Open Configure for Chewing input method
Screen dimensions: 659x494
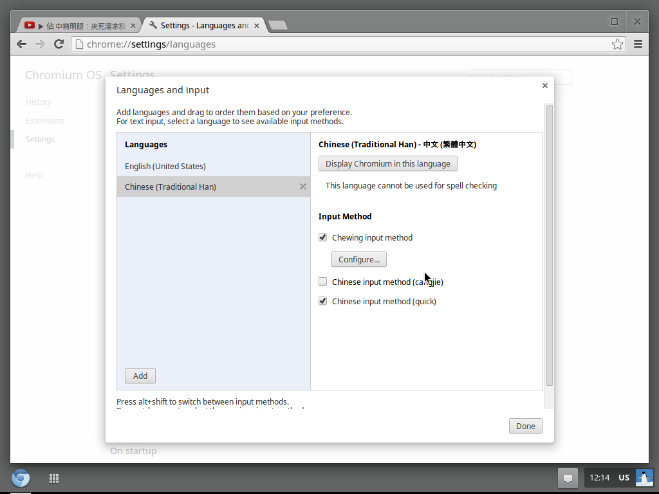tap(358, 259)
